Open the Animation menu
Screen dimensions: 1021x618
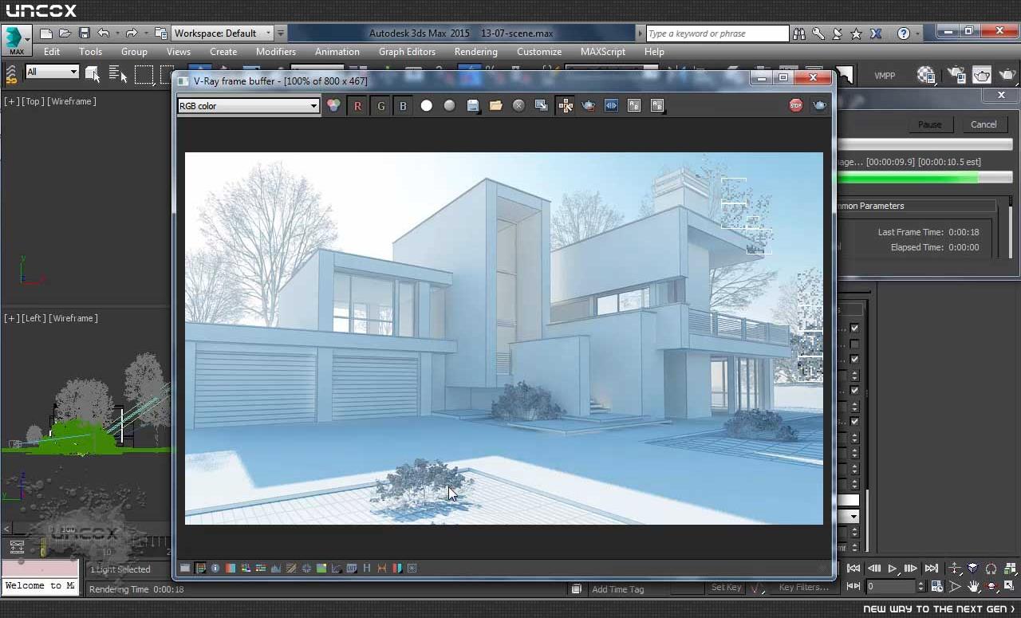click(x=337, y=52)
